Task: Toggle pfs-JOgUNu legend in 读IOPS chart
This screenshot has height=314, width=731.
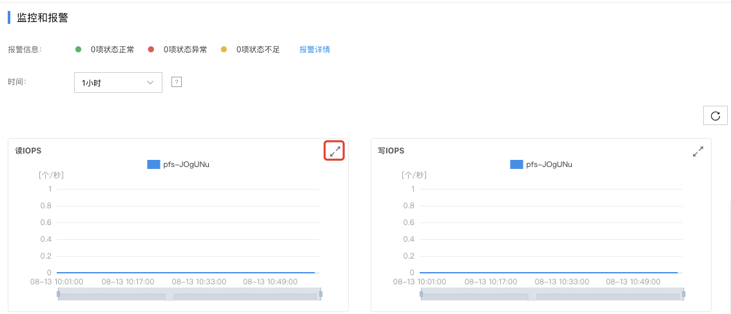Action: (x=178, y=164)
